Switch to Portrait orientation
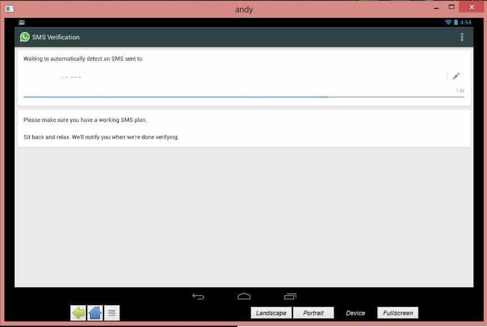This screenshot has width=487, height=327. click(x=313, y=313)
